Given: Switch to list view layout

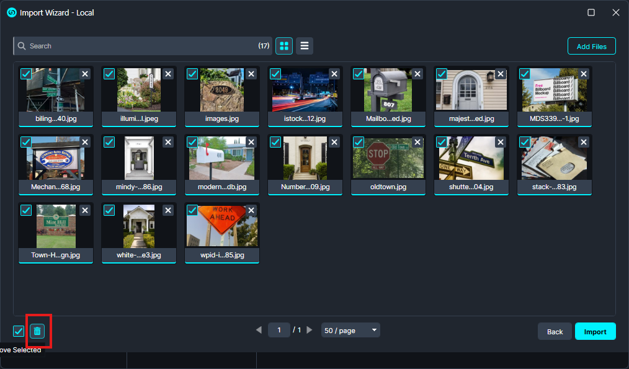Looking at the screenshot, I should [304, 46].
